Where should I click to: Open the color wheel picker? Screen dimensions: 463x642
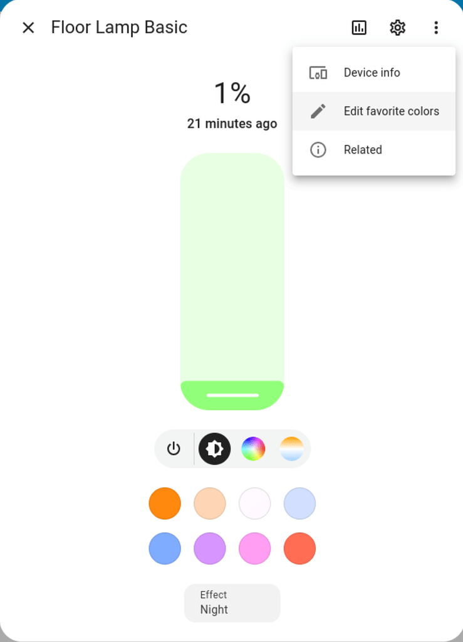click(253, 448)
